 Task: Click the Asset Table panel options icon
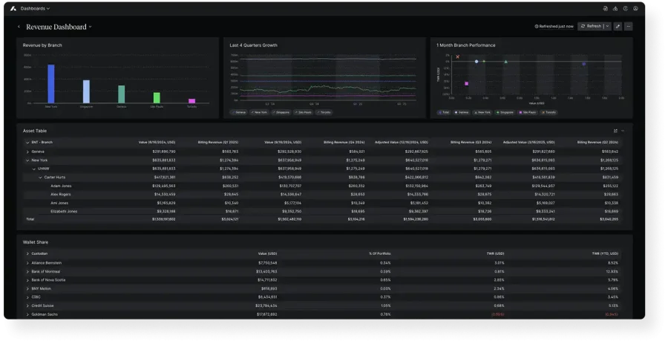(623, 131)
